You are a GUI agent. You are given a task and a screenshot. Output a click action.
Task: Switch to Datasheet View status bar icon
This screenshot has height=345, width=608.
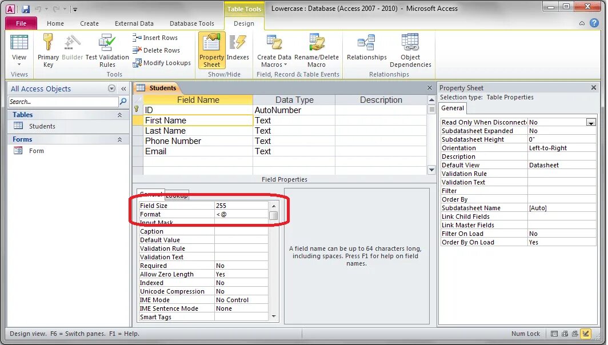(554, 334)
